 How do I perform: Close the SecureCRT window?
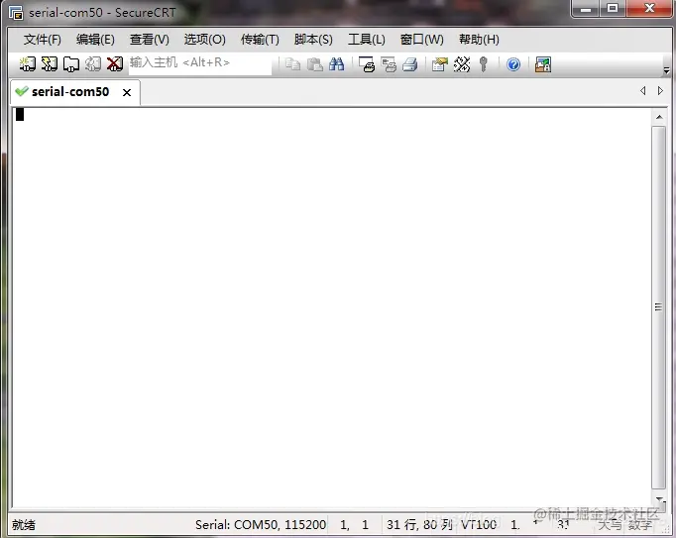click(649, 9)
